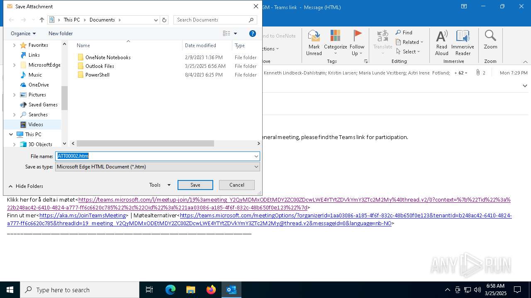
Task: Open the Select dropdown in Editing group
Action: click(408, 51)
